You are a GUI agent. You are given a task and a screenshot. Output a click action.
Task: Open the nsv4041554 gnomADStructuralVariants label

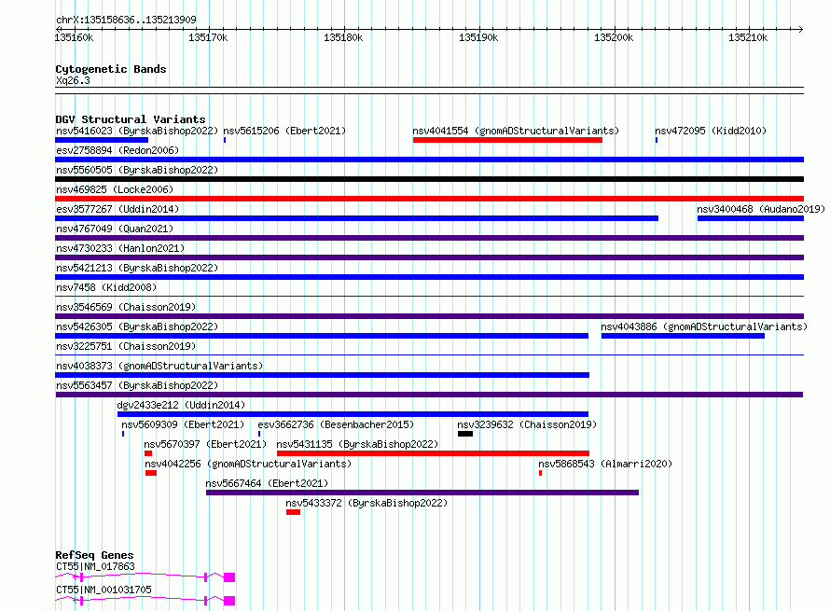[516, 131]
